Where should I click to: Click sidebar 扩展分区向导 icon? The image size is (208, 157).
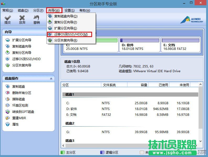click(8, 40)
